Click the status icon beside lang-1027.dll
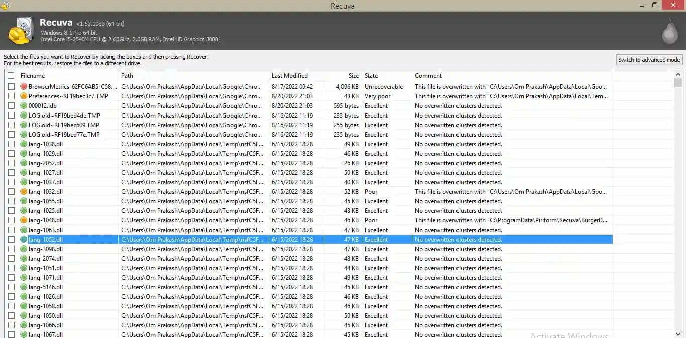This screenshot has width=686, height=338. [24, 173]
